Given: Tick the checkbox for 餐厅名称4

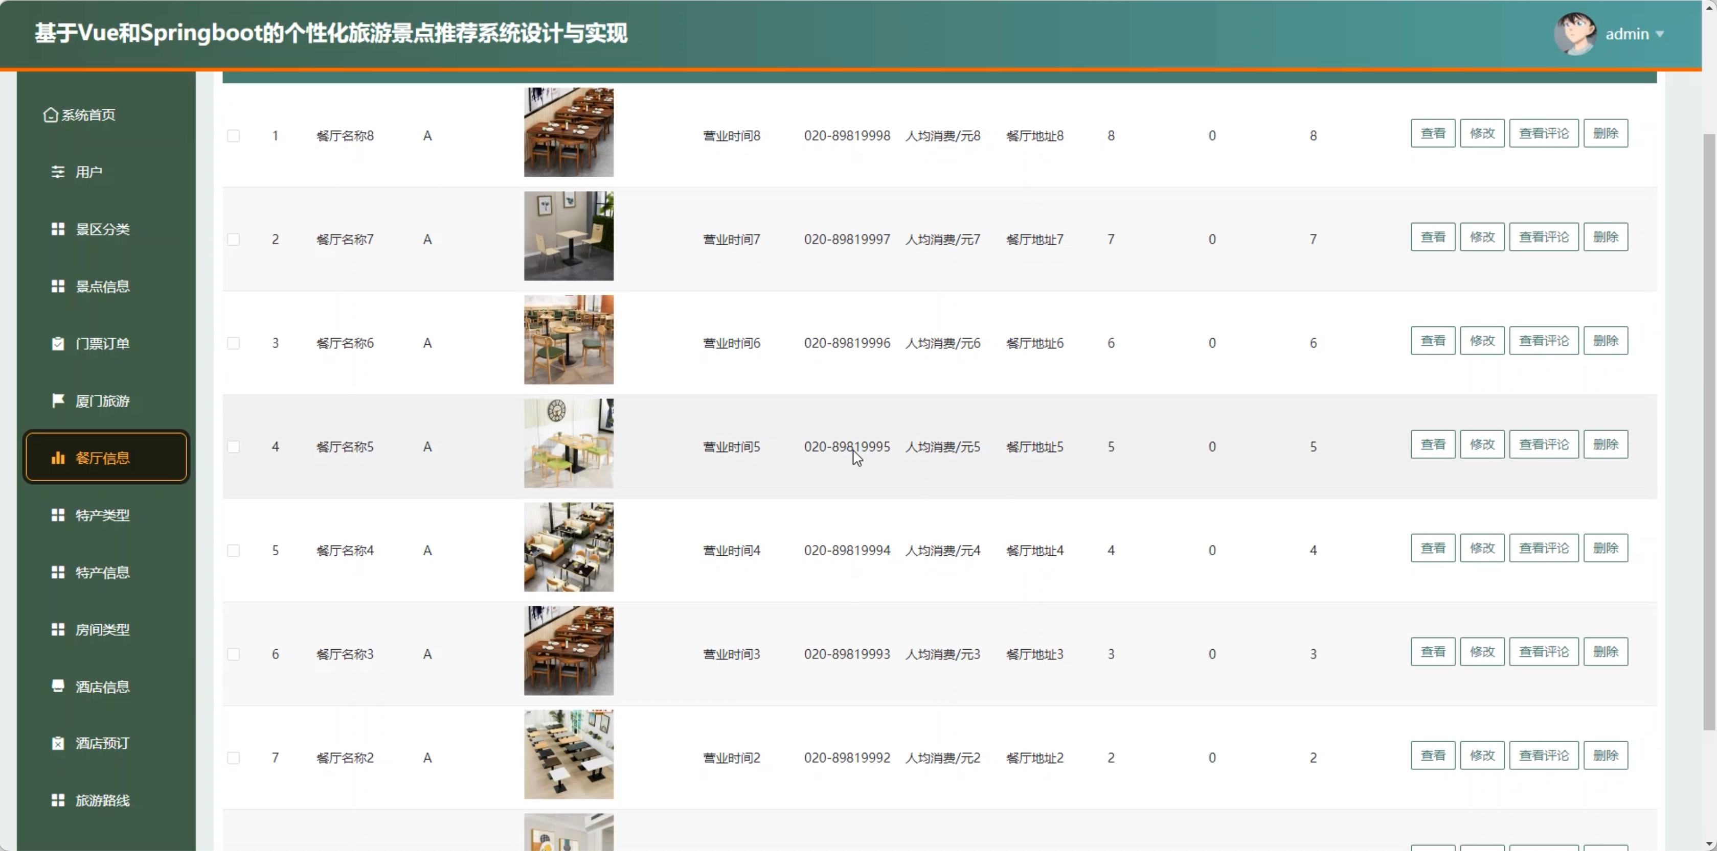Looking at the screenshot, I should [233, 551].
